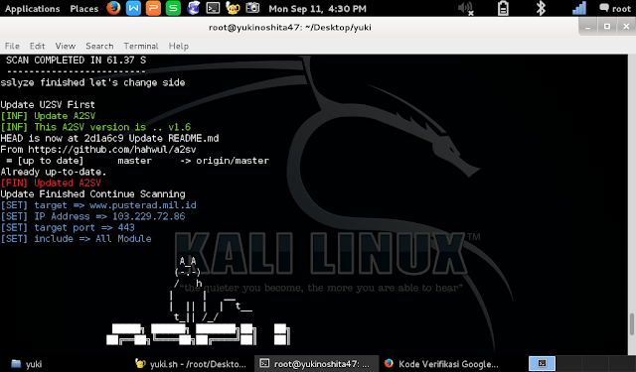Launch the blue globe application icon

pos(193,8)
